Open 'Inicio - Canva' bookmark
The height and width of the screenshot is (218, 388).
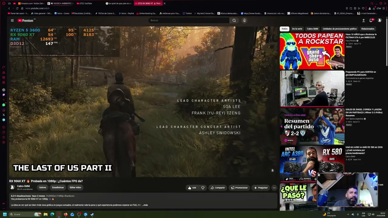click(x=62, y=13)
